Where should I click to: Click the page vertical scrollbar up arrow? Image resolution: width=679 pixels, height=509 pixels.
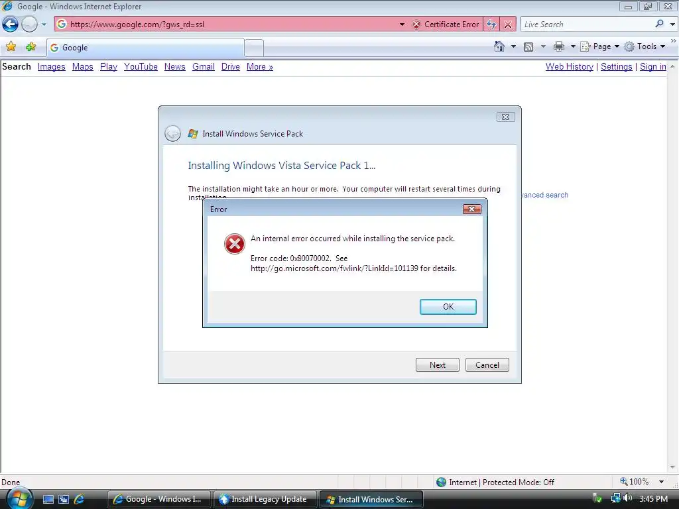672,67
